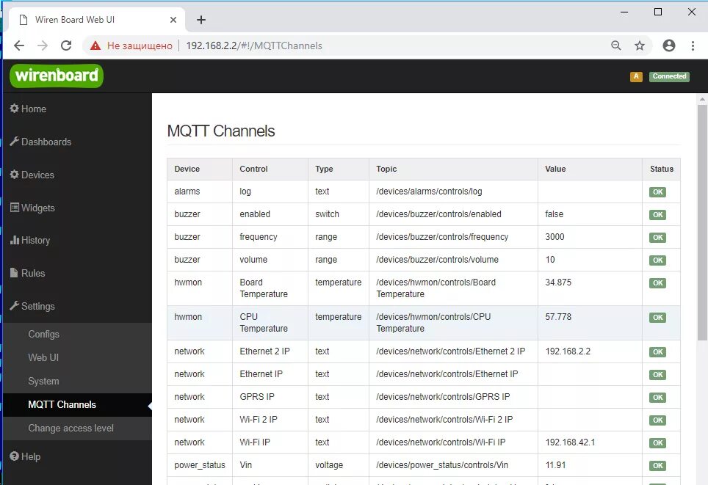
Task: Click OK status for alarms log row
Action: point(657,192)
